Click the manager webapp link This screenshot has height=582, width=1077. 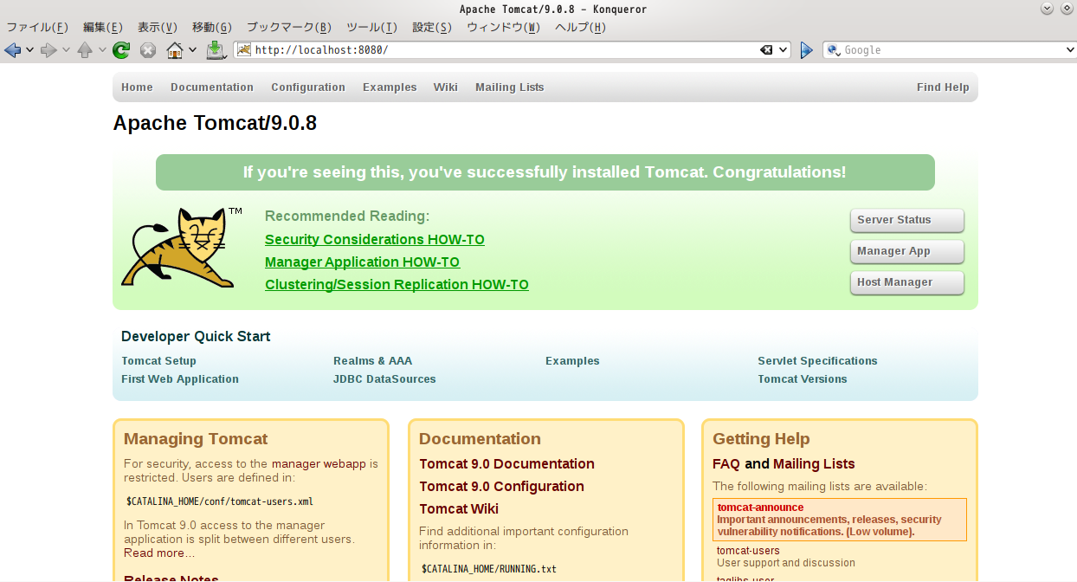319,464
